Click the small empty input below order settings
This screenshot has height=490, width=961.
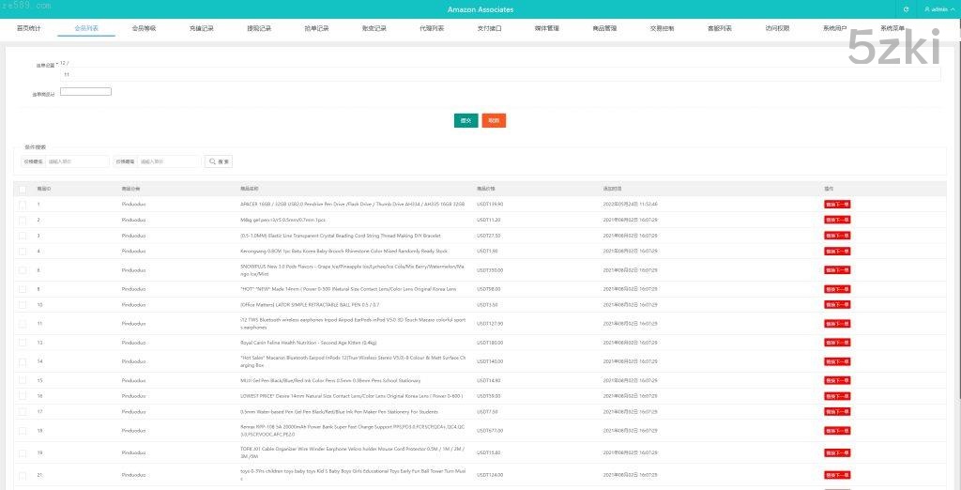[85, 92]
